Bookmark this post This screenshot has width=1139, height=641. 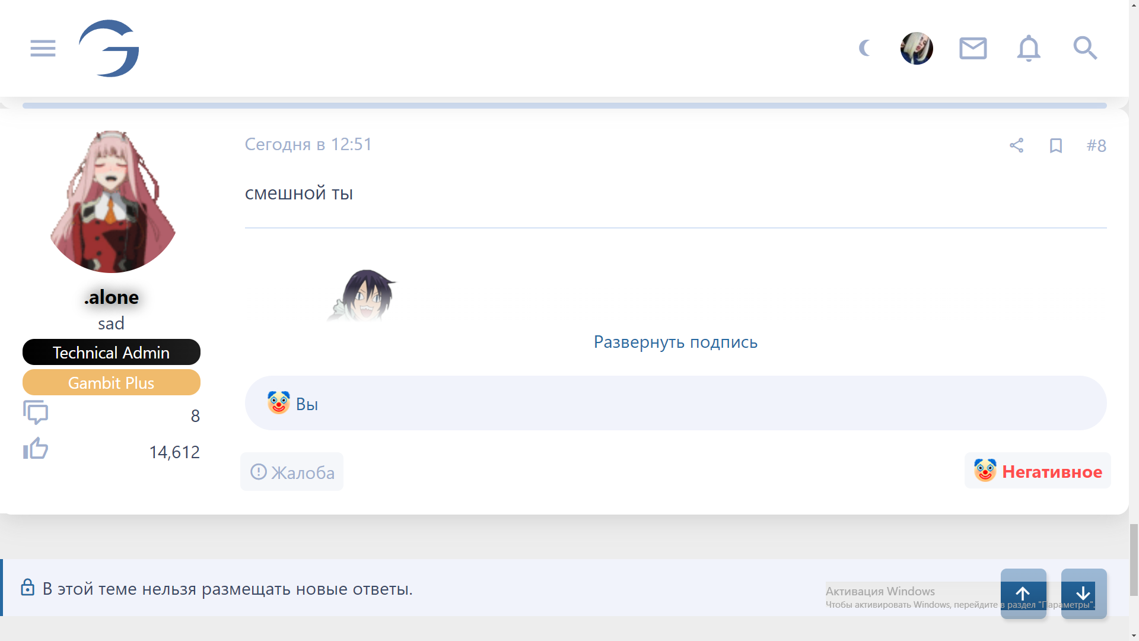(x=1055, y=145)
